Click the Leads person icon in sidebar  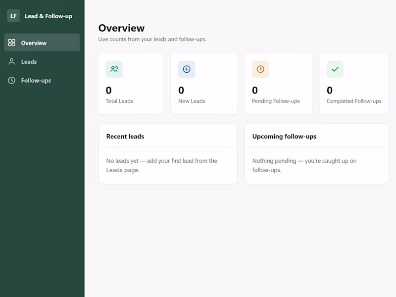[11, 61]
